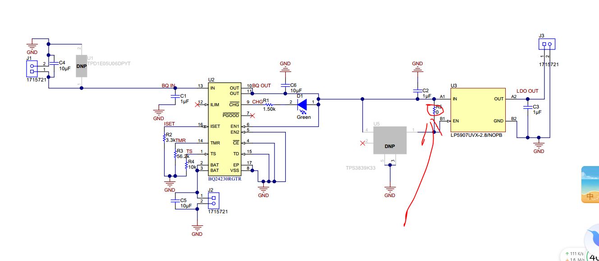Click the network speed indicator overlay

pos(574,255)
